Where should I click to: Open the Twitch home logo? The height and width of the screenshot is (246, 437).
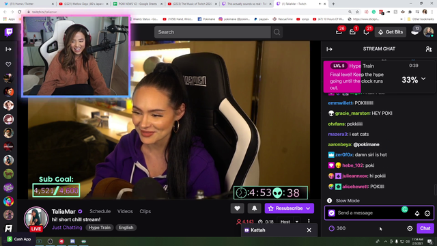pyautogui.click(x=9, y=32)
